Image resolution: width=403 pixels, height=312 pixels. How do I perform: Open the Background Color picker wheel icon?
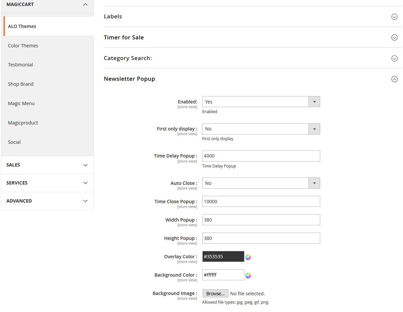click(248, 275)
